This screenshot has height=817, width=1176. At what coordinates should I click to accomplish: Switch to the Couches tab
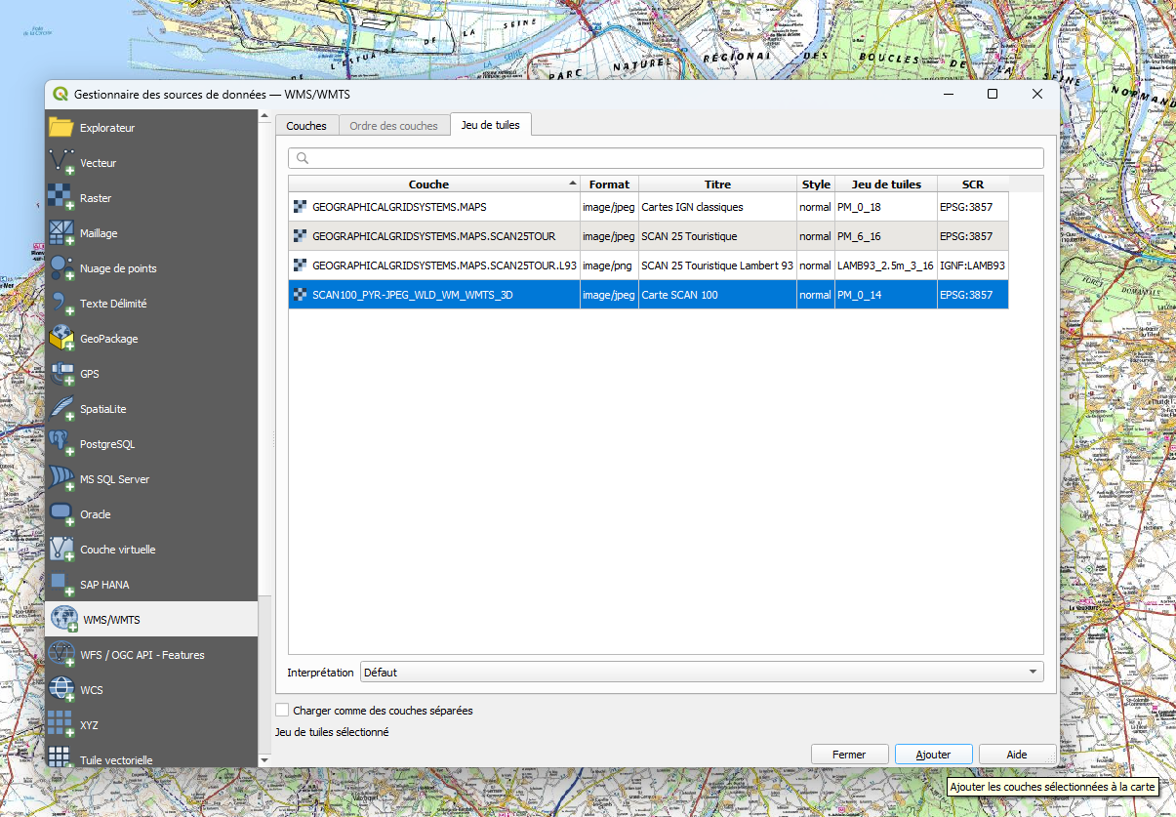point(306,126)
